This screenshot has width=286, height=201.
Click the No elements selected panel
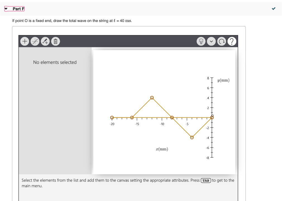(55, 62)
